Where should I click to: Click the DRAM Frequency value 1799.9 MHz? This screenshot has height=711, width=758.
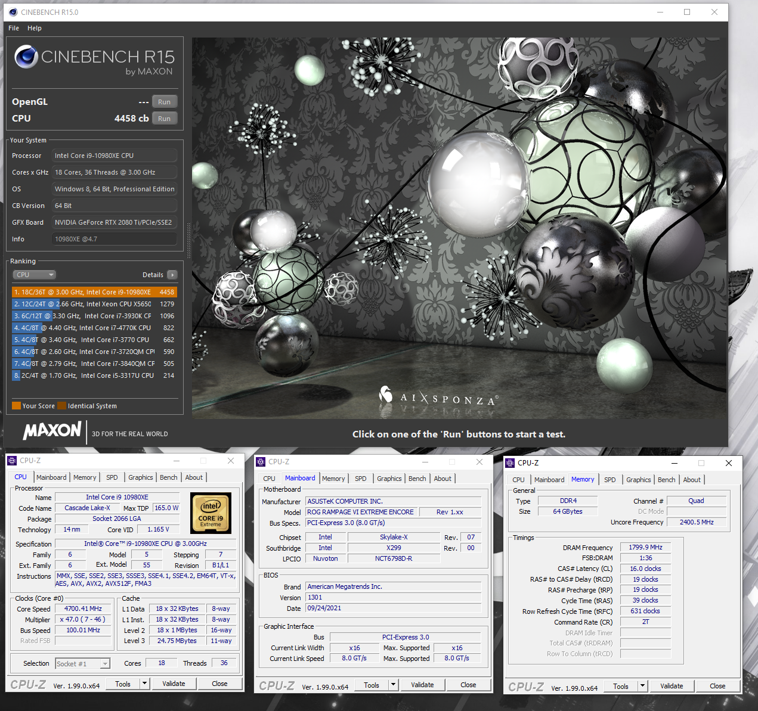click(x=645, y=547)
